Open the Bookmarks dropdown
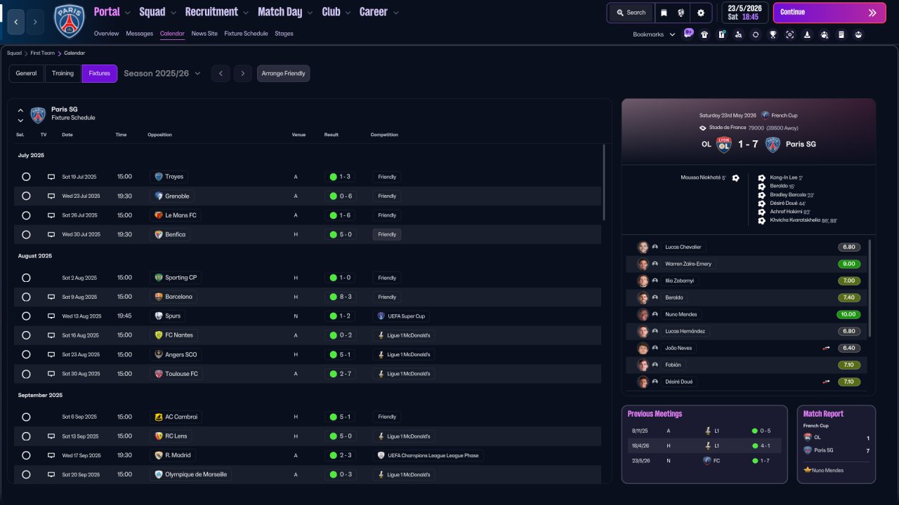Viewport: 899px width, 505px height. pos(654,34)
